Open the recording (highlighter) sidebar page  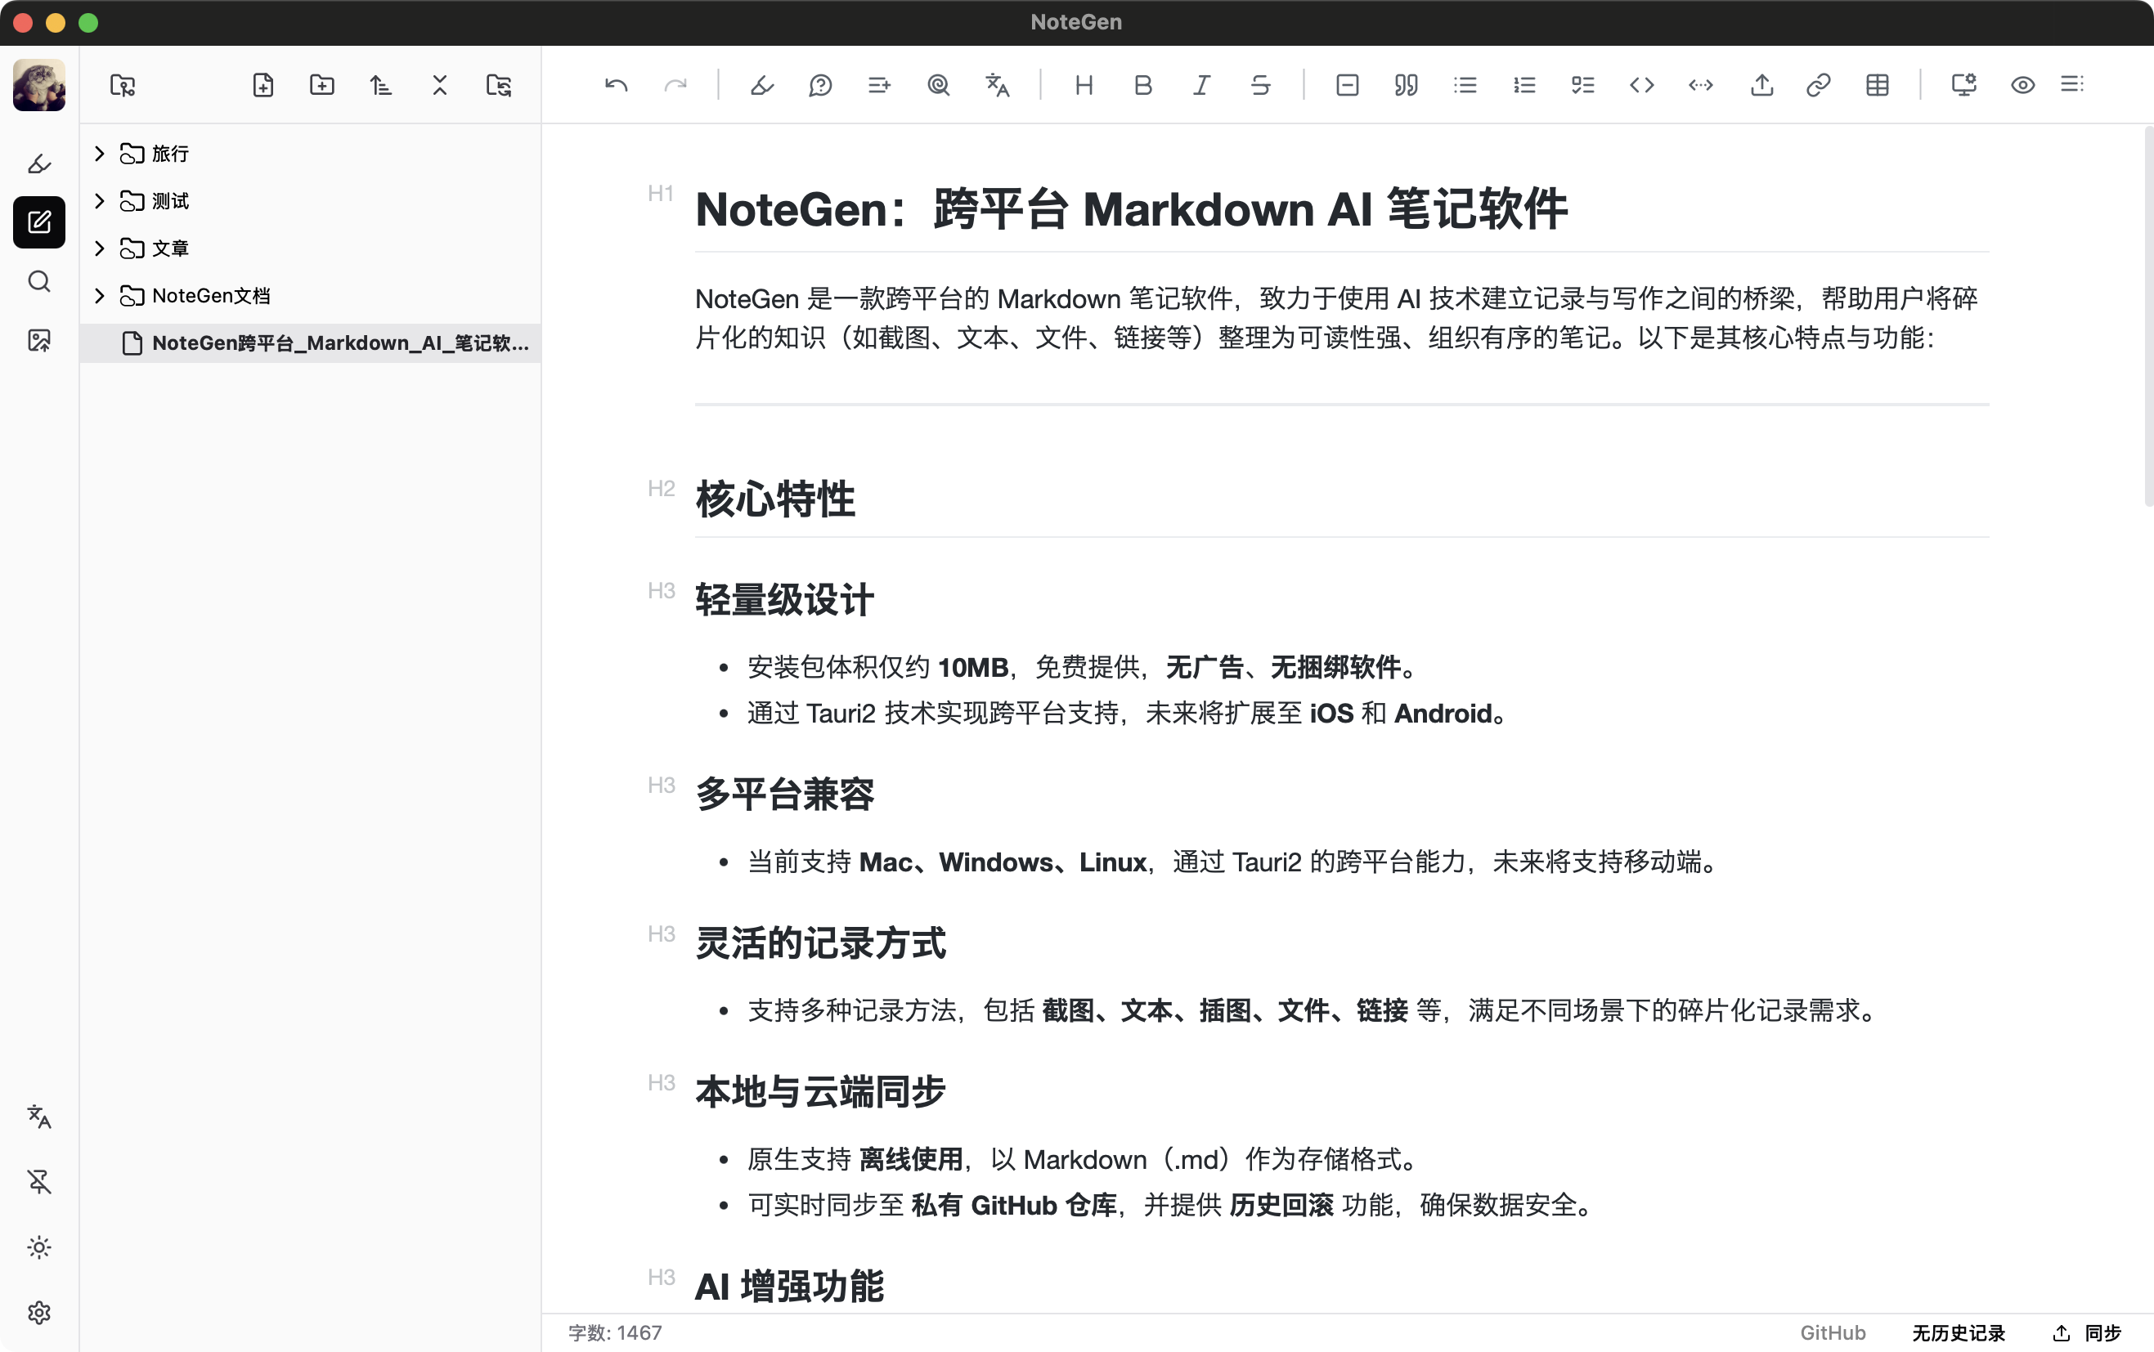tap(39, 163)
